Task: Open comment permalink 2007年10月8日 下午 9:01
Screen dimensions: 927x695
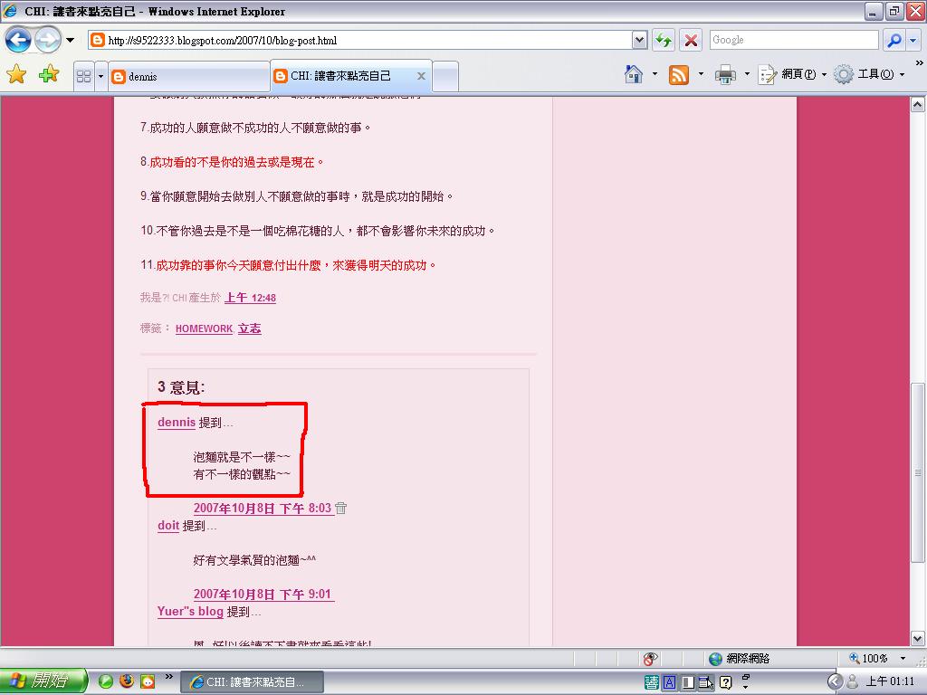Action: pos(263,594)
